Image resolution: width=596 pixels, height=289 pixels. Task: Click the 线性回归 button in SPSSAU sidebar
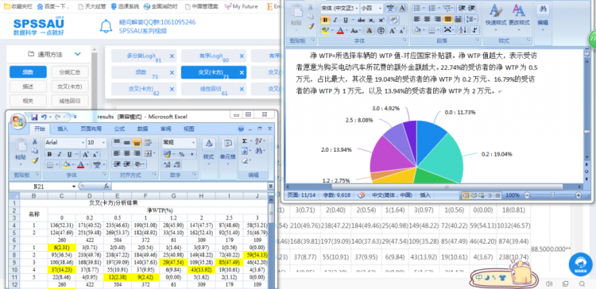(x=70, y=101)
